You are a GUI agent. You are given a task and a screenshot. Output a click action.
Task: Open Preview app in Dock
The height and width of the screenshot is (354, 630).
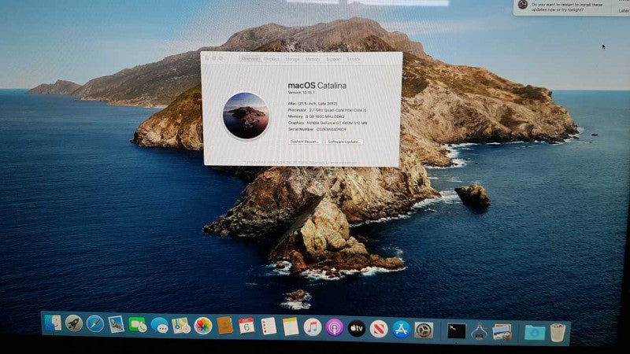pos(502,332)
